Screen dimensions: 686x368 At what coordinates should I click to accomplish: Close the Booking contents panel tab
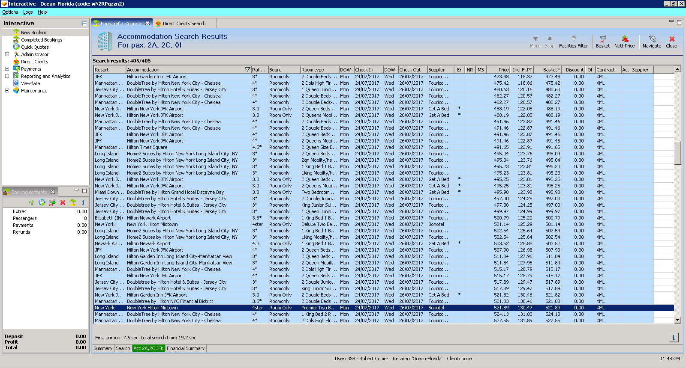pos(53,192)
